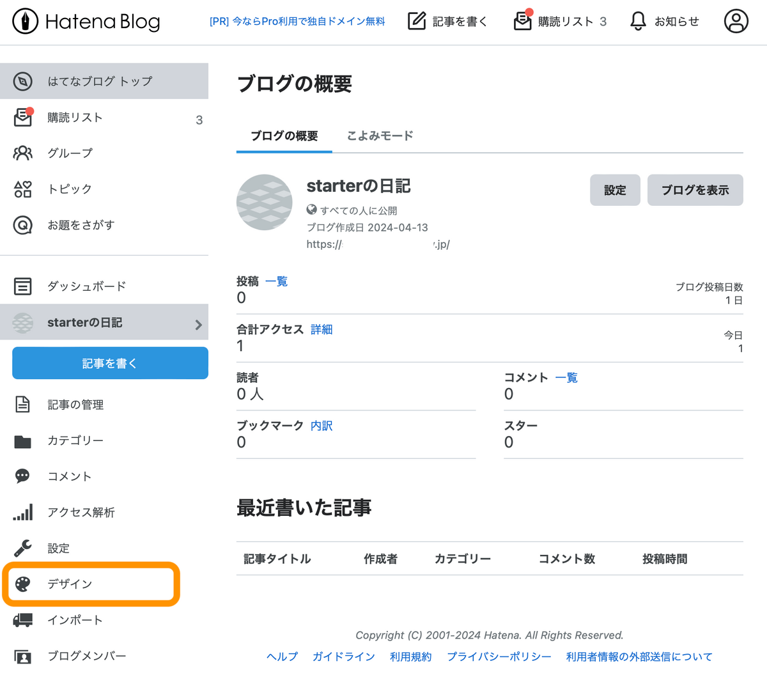
Task: Click the blue 記事を書く button
Action: click(110, 363)
